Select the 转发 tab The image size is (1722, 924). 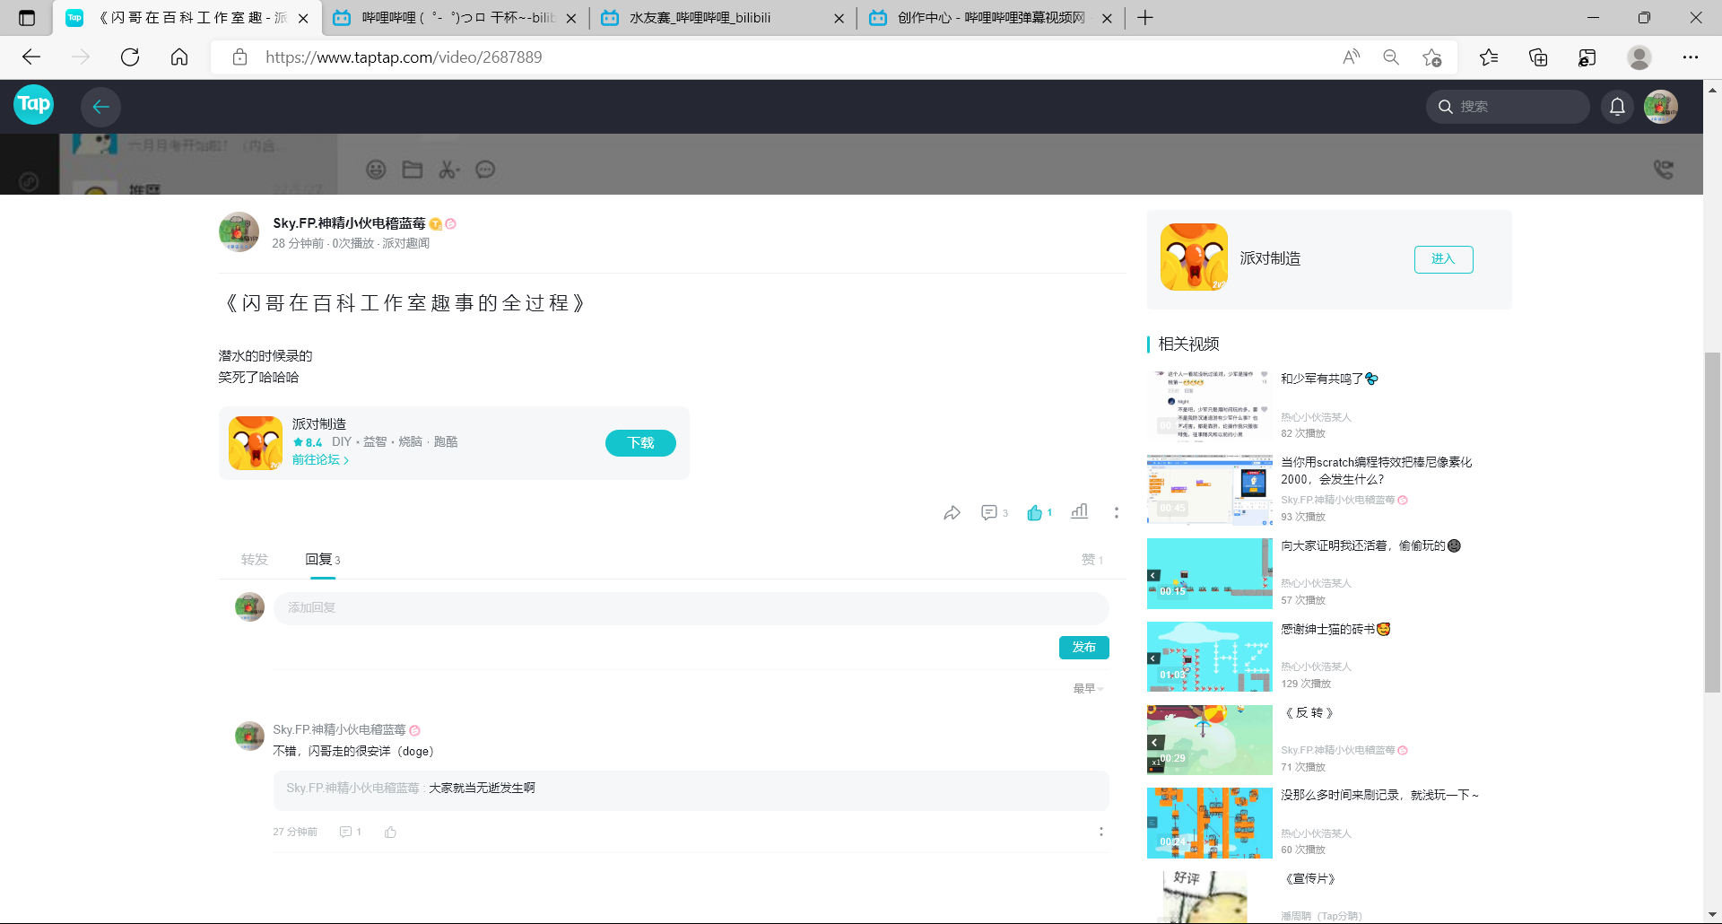pos(255,560)
